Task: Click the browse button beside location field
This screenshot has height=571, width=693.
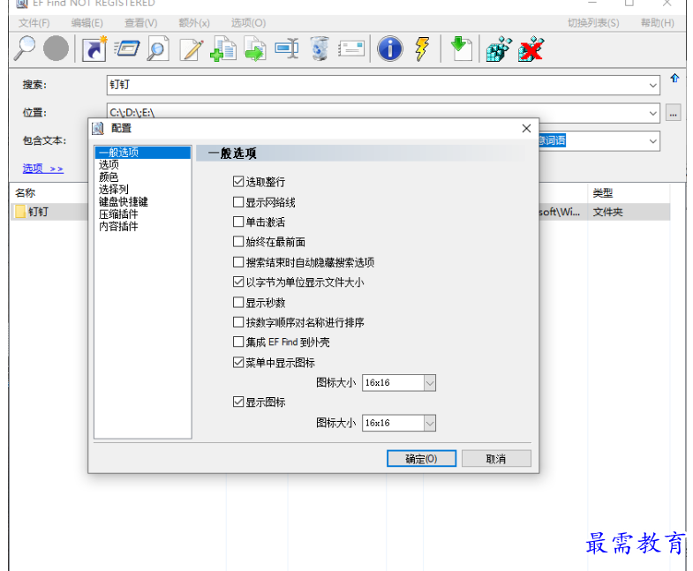Action: [673, 113]
